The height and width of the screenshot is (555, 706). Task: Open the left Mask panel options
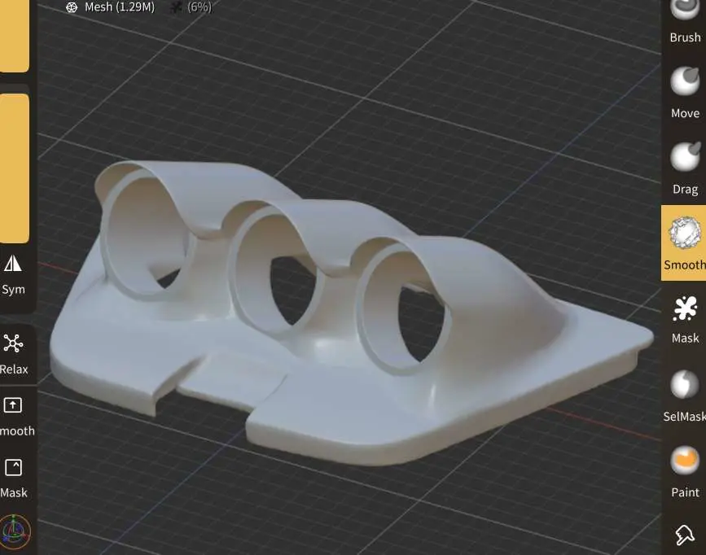[x=13, y=477]
